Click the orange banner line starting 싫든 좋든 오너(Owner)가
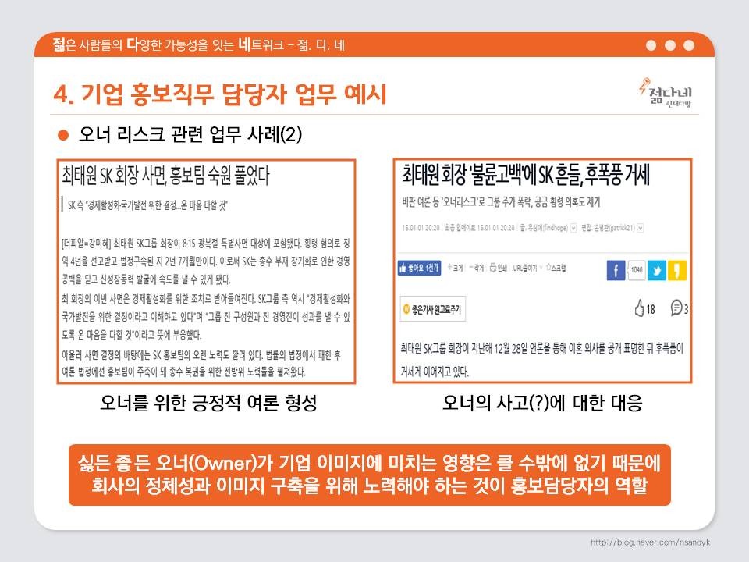 [x=369, y=463]
